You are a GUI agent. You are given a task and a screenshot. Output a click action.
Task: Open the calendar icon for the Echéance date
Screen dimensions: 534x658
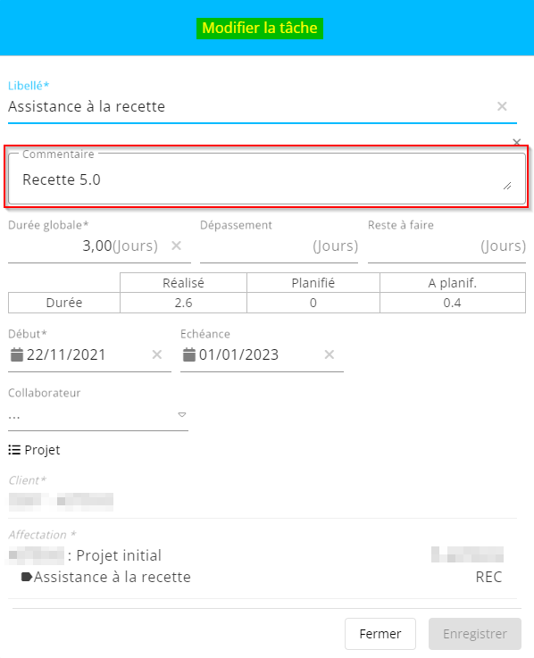click(x=189, y=354)
